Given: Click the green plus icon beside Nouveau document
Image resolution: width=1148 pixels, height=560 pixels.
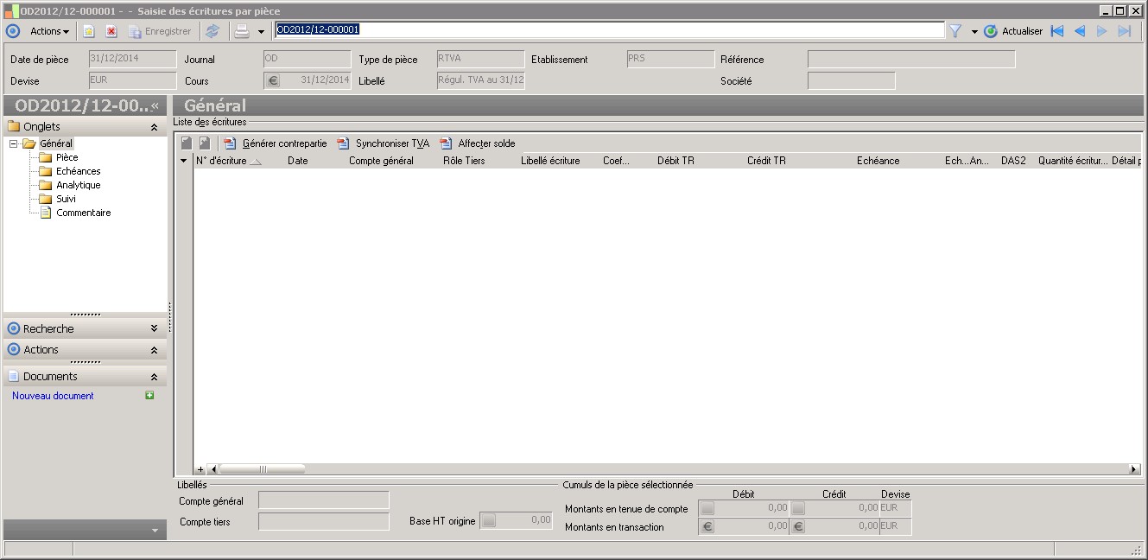Looking at the screenshot, I should pyautogui.click(x=149, y=395).
